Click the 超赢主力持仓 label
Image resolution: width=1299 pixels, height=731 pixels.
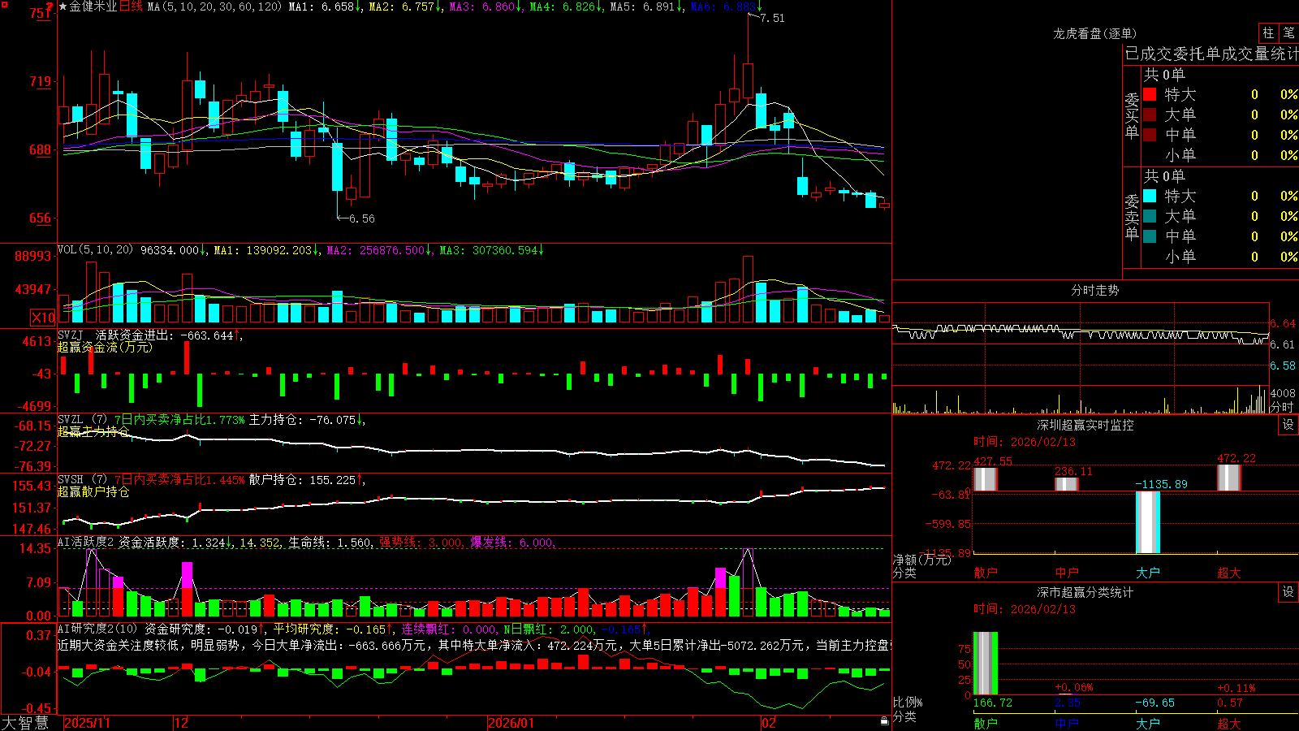93,431
